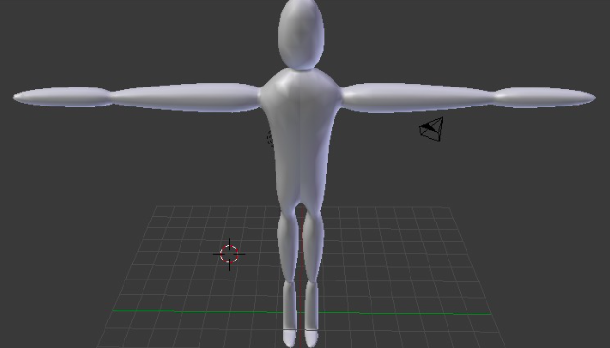Click the forearm at far right

tap(544, 98)
